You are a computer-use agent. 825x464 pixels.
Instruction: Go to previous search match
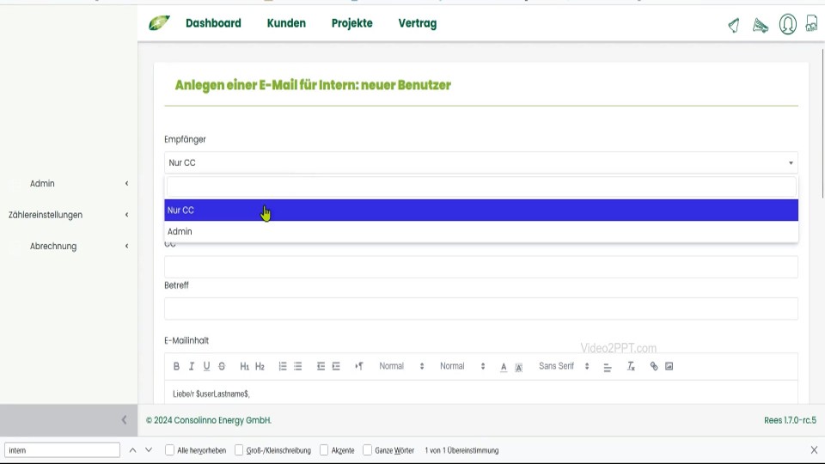[132, 450]
